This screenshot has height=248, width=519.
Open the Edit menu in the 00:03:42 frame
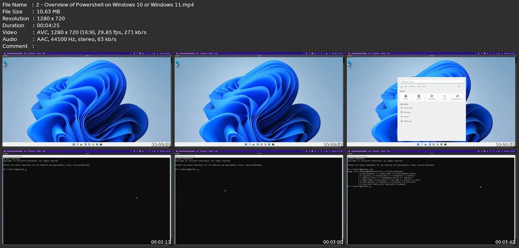pyautogui.click(x=370, y=151)
